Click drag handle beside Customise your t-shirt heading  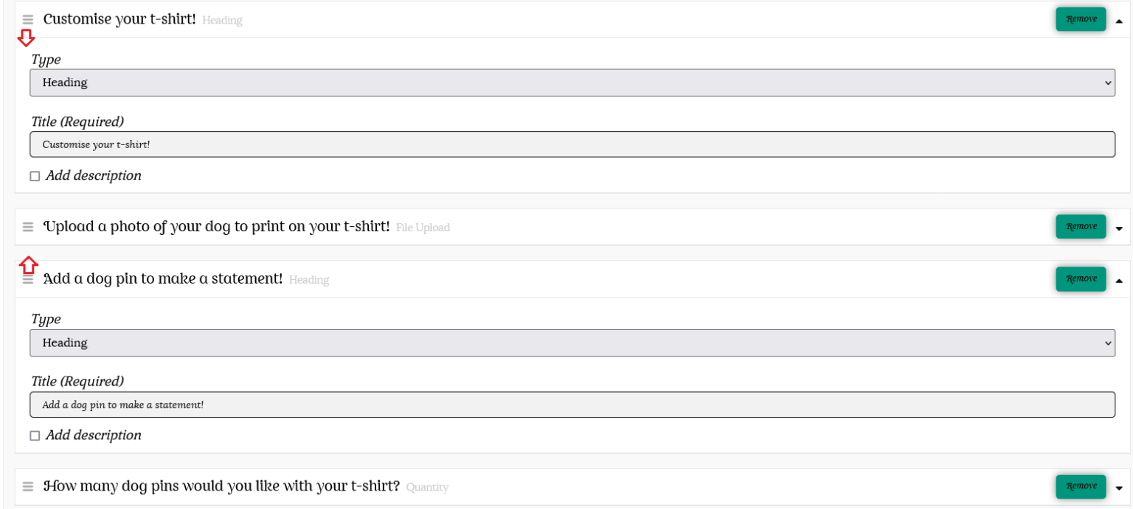(x=28, y=20)
